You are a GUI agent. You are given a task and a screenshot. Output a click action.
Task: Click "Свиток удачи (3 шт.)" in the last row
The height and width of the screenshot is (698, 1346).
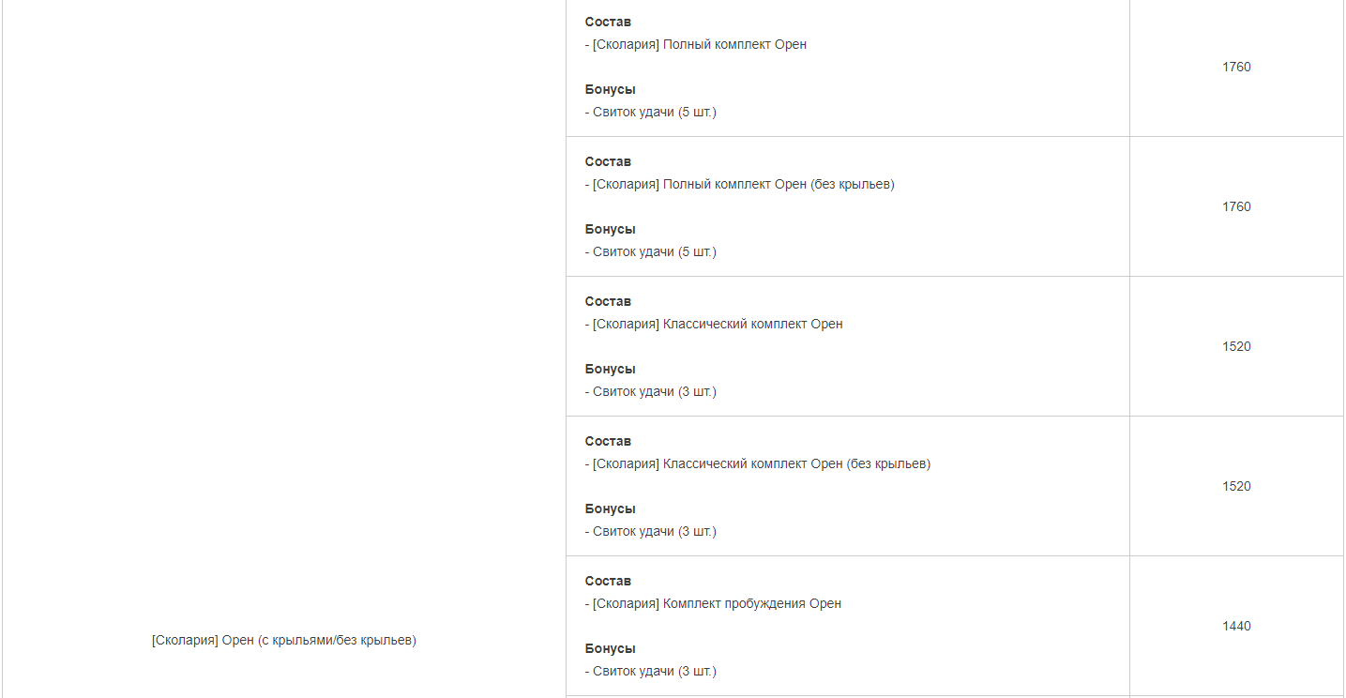click(x=655, y=671)
